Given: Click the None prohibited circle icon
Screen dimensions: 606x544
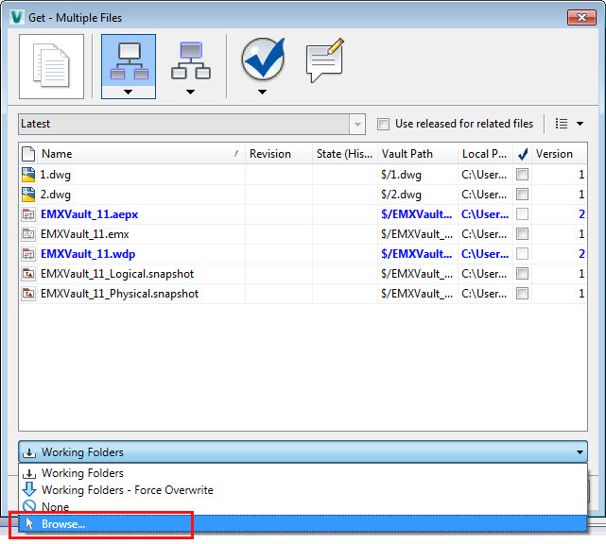Looking at the screenshot, I should [29, 506].
